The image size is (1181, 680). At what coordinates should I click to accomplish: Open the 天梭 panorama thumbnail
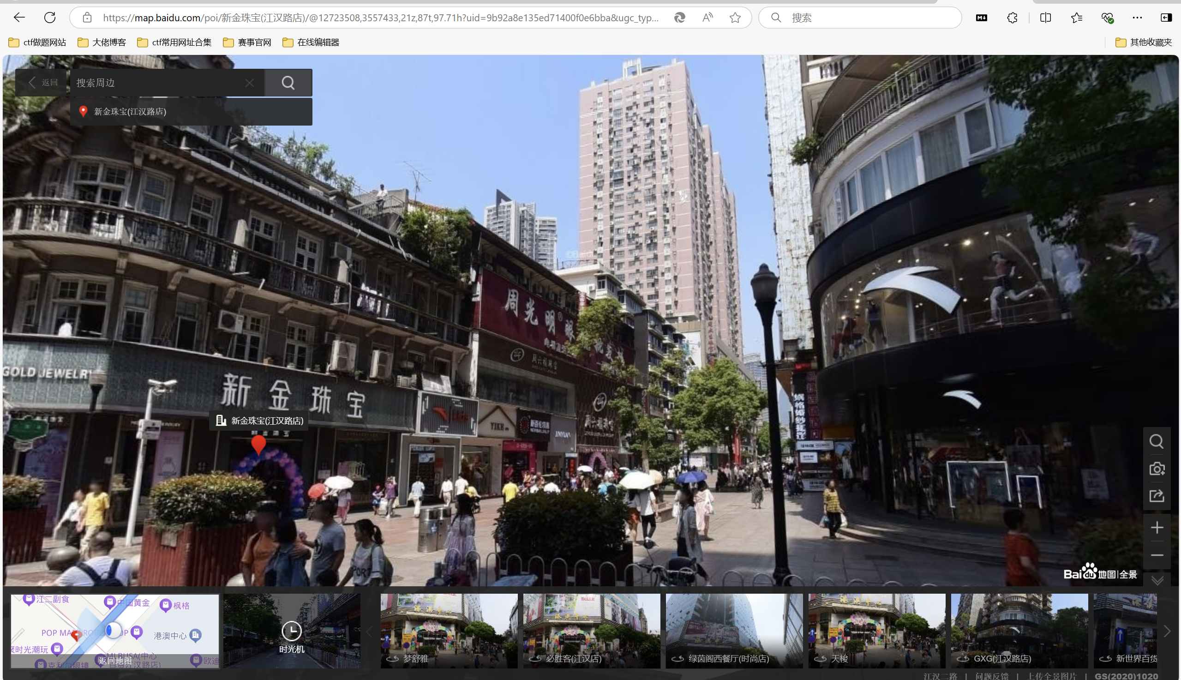pos(877,631)
